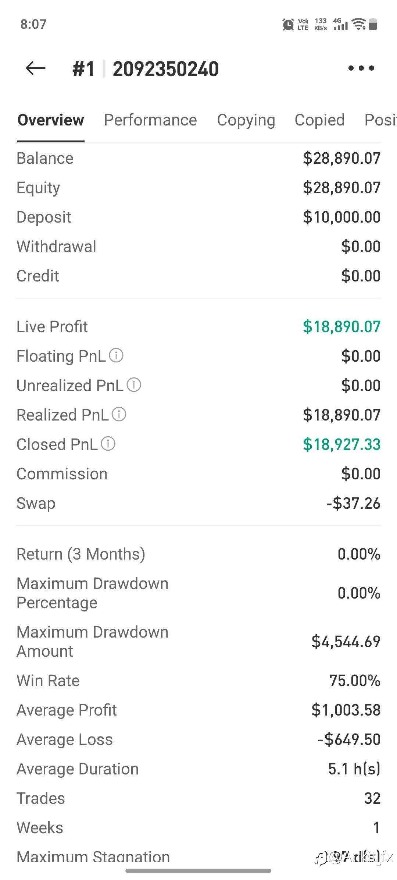Tap the Maximum Stagnation row
Screen dimensions: 397x880
pyautogui.click(x=198, y=856)
